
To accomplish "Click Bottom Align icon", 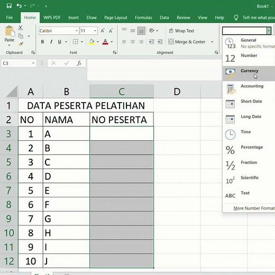I will [141, 31].
